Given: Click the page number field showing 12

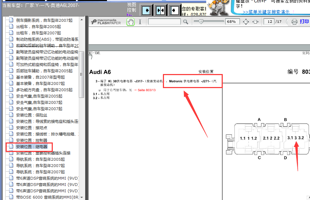Looking at the screenshot, I should pyautogui.click(x=269, y=22).
